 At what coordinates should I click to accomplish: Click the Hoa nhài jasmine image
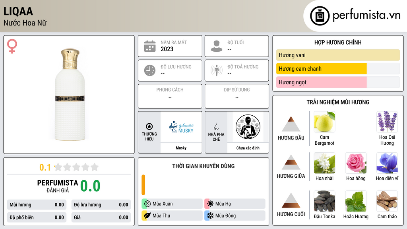pos(324,163)
